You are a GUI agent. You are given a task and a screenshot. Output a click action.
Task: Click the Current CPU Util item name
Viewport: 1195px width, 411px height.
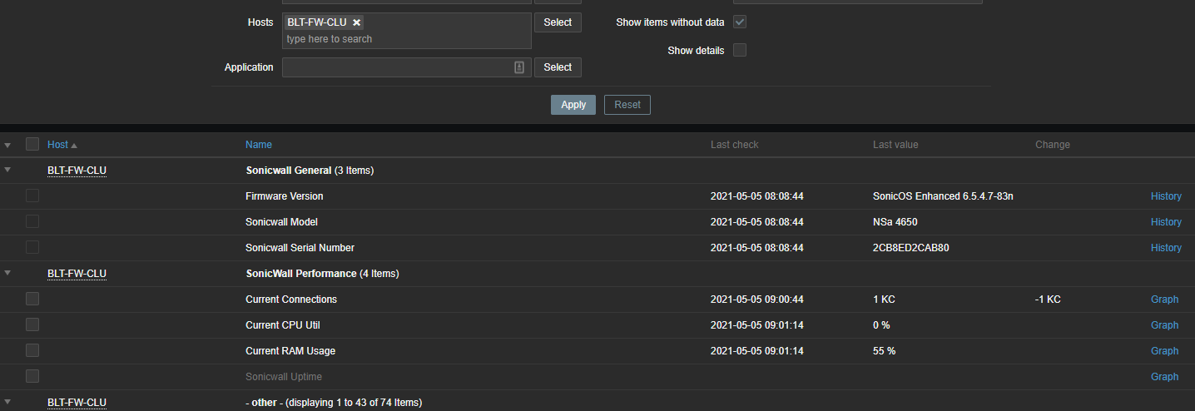283,325
